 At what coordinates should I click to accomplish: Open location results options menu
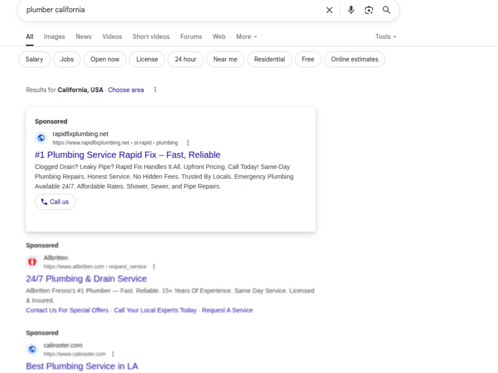pyautogui.click(x=155, y=90)
